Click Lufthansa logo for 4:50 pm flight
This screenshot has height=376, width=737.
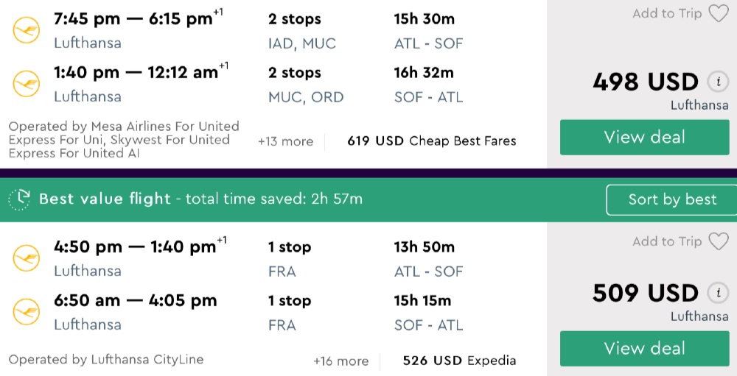tap(27, 258)
